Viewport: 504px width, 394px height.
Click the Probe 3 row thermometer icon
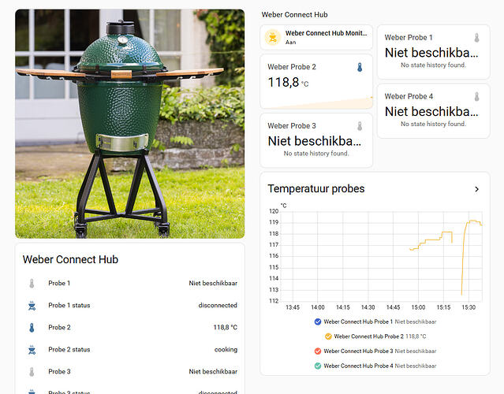pos(32,372)
